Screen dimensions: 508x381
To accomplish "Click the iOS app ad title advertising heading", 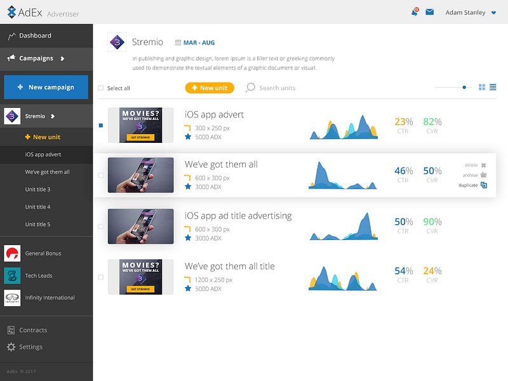I will (x=238, y=216).
